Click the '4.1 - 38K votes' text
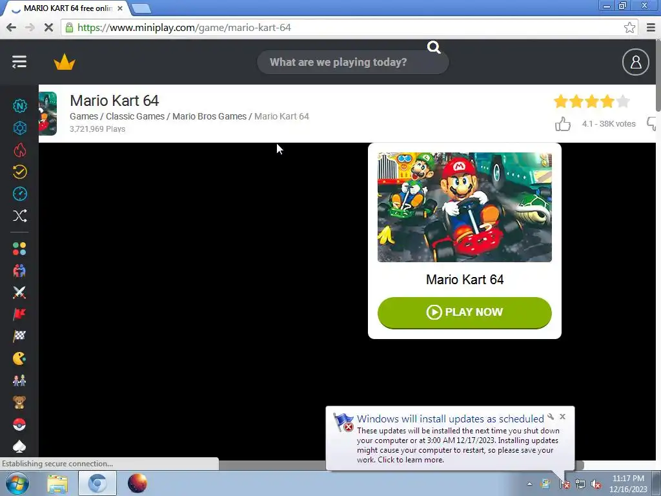 609,124
